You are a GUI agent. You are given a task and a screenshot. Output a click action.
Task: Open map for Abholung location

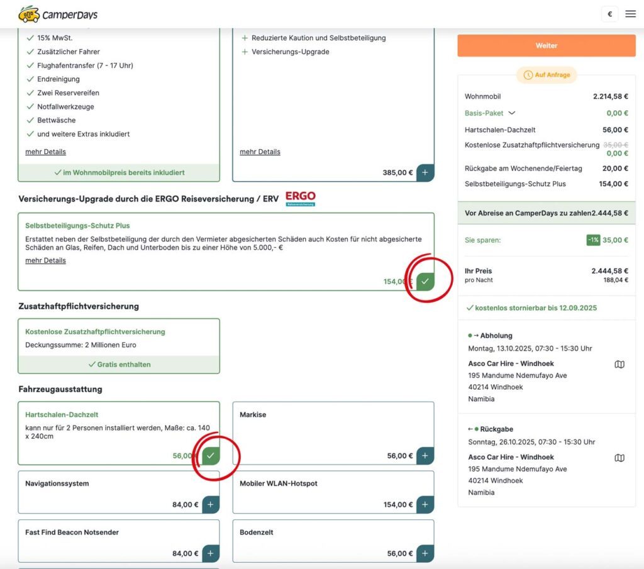[619, 364]
